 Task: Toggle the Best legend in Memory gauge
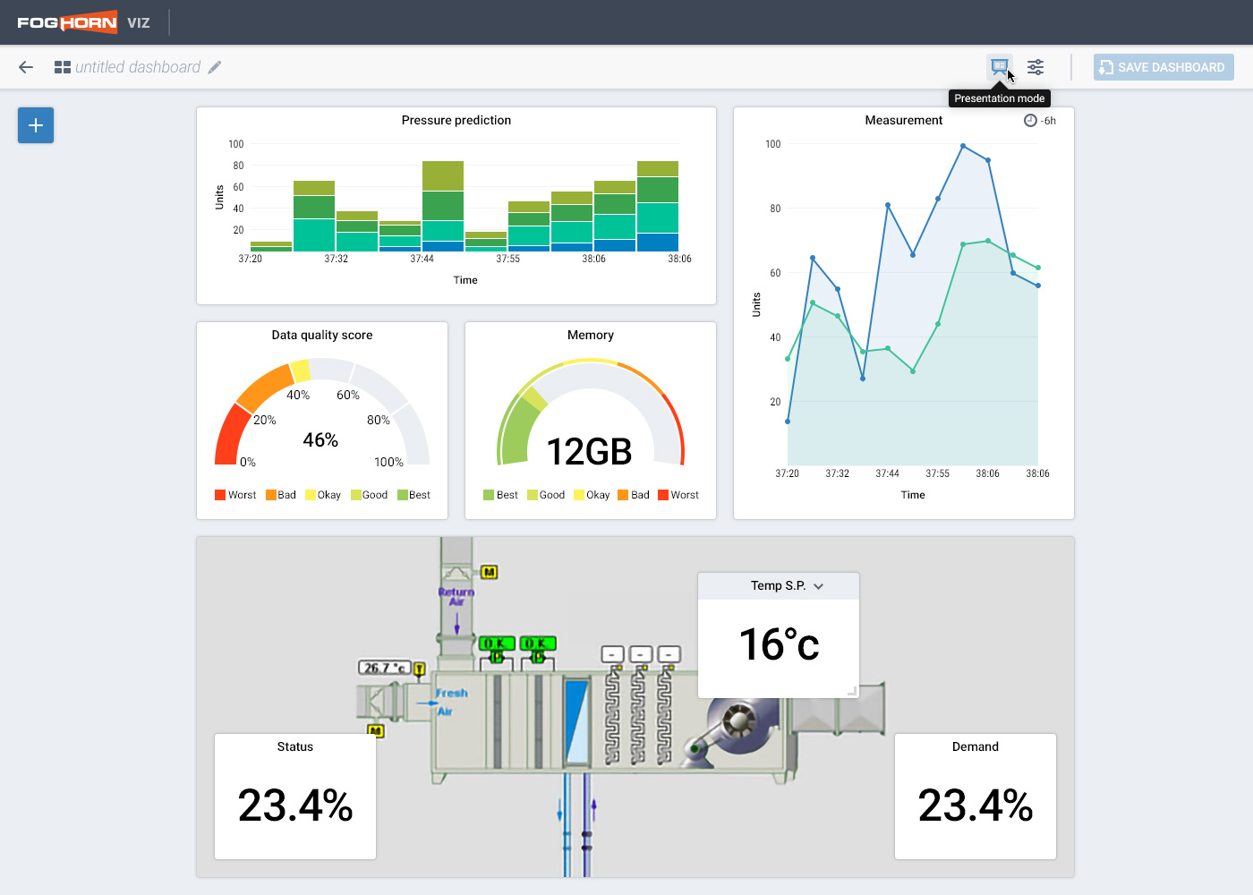click(x=500, y=495)
